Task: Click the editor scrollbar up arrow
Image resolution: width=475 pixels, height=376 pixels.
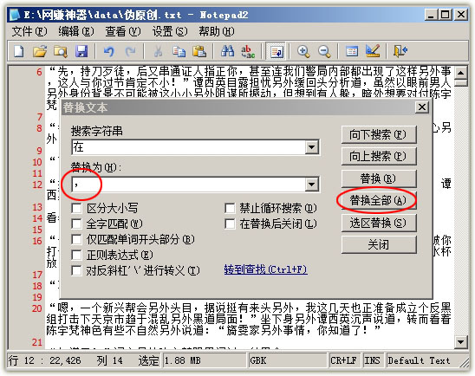Action: (x=461, y=73)
